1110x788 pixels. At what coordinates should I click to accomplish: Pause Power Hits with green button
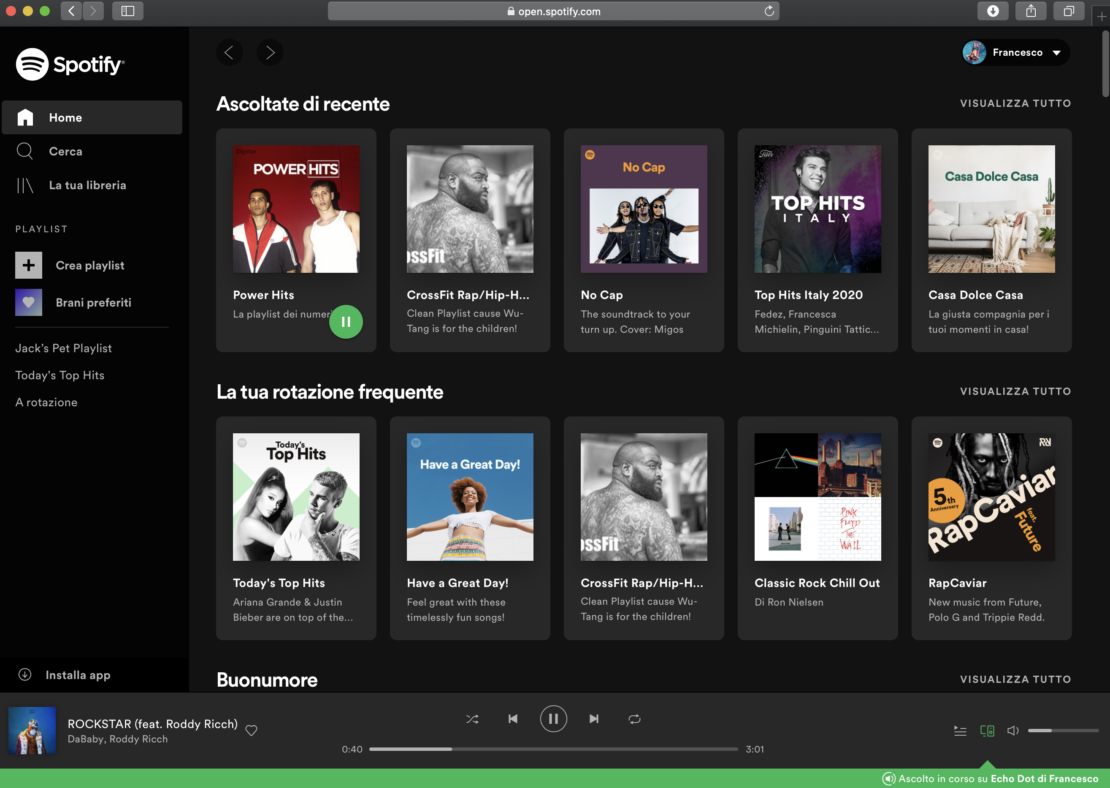click(346, 322)
